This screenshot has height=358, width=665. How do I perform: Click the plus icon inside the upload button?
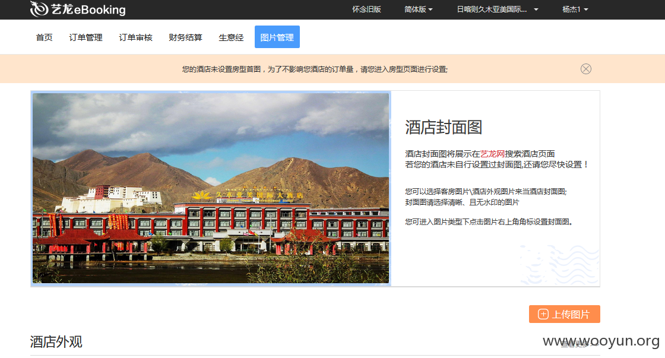pos(543,314)
